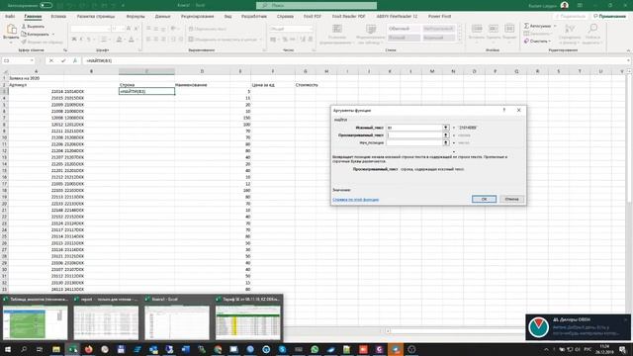The width and height of the screenshot is (633, 356).
Task: Click the Примечания comments button
Action: (609, 16)
